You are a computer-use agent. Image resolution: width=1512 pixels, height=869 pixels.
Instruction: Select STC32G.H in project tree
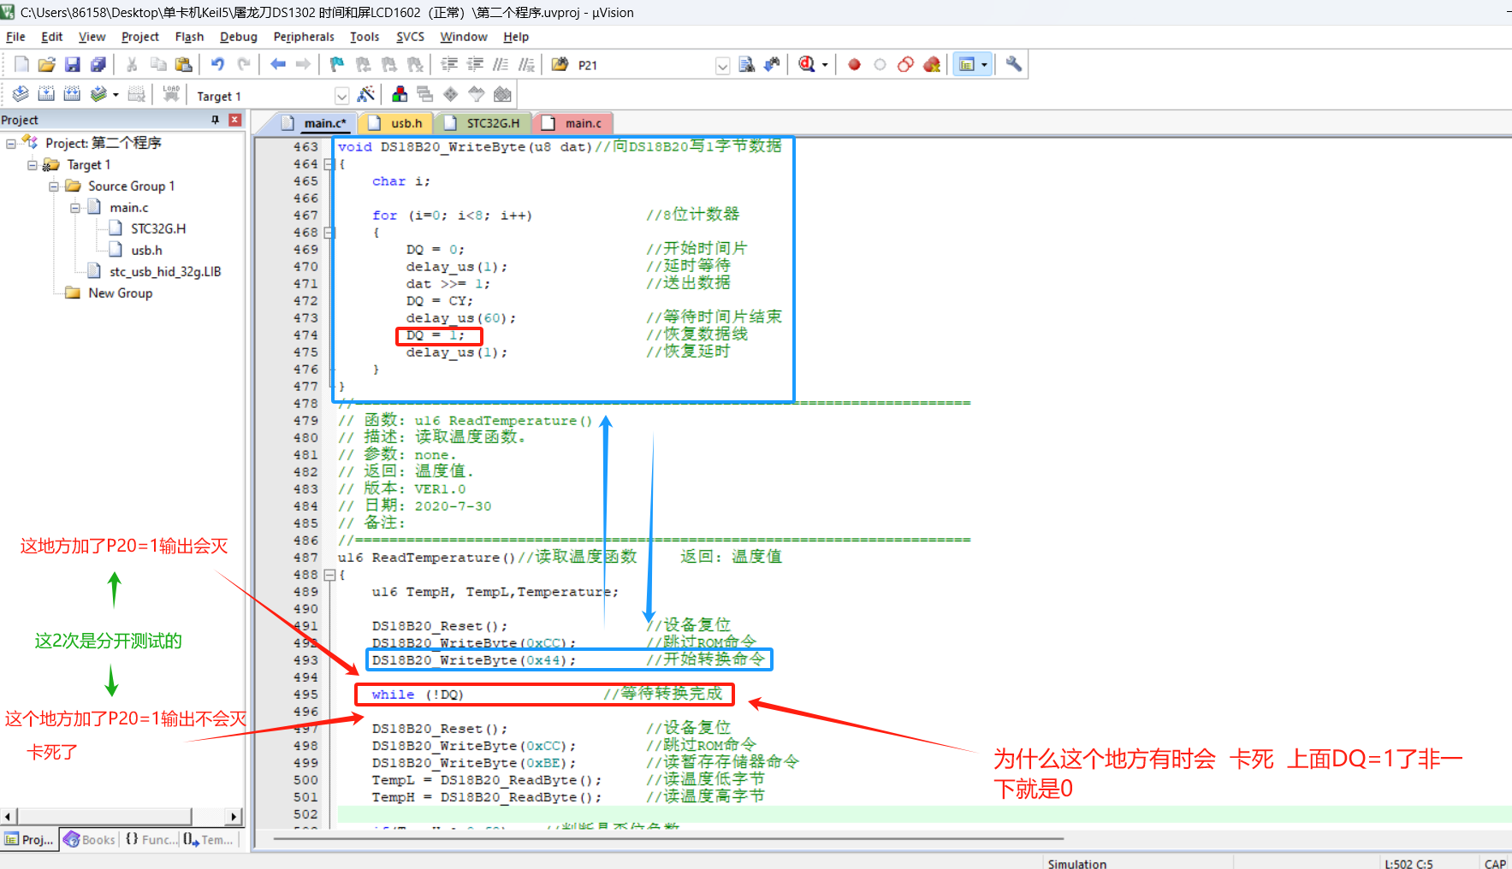[158, 228]
